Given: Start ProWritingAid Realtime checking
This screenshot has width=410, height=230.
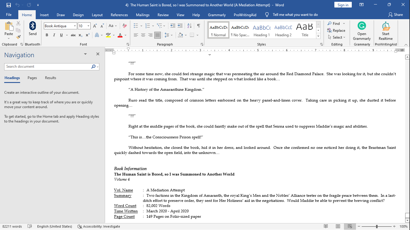Looking at the screenshot, I should 385,31.
